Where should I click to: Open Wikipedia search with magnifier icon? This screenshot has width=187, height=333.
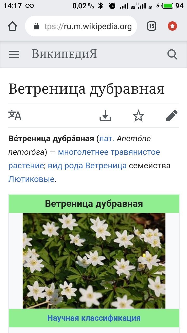coord(172,54)
